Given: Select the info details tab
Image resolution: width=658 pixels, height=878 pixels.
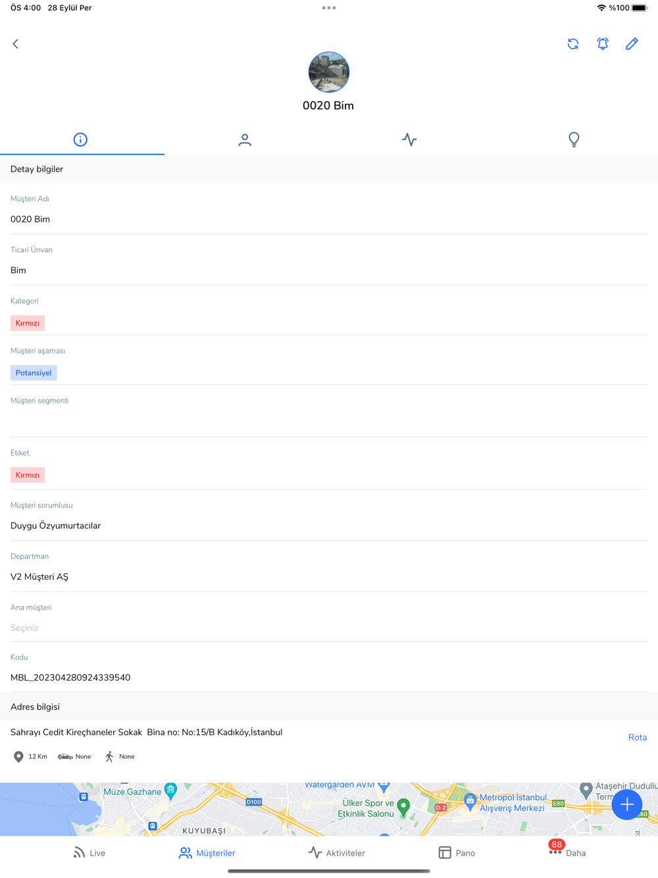Looking at the screenshot, I should click(80, 140).
